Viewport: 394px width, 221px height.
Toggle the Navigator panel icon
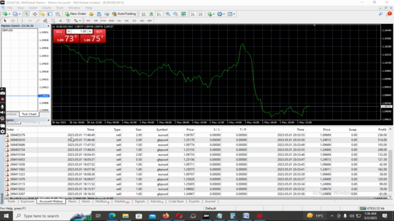click(x=42, y=14)
